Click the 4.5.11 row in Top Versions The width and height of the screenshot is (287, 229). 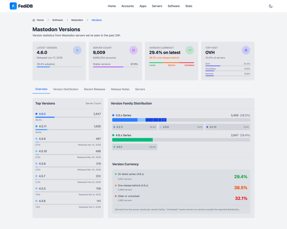[68, 129]
